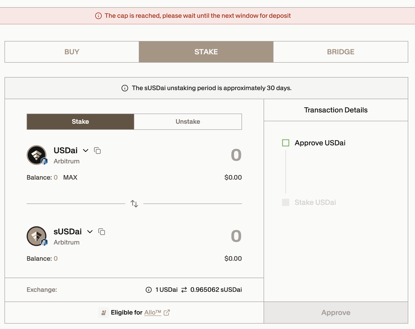Click the exchange rate info icon
This screenshot has width=415, height=329.
pyautogui.click(x=149, y=290)
